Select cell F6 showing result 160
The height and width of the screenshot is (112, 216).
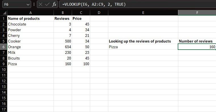(x=197, y=47)
